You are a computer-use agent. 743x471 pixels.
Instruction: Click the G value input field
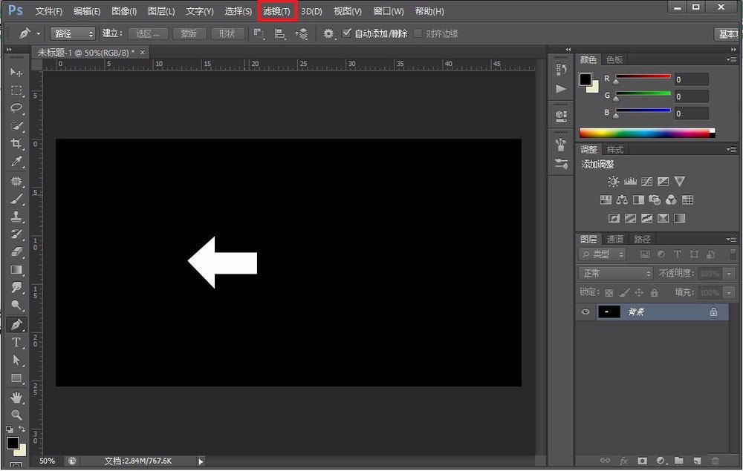point(691,96)
